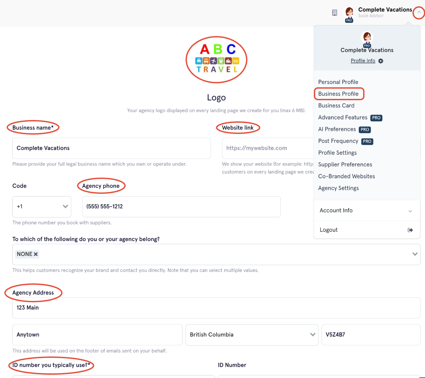The height and width of the screenshot is (378, 425).
Task: Edit the Agency phone field
Action: pos(181,207)
